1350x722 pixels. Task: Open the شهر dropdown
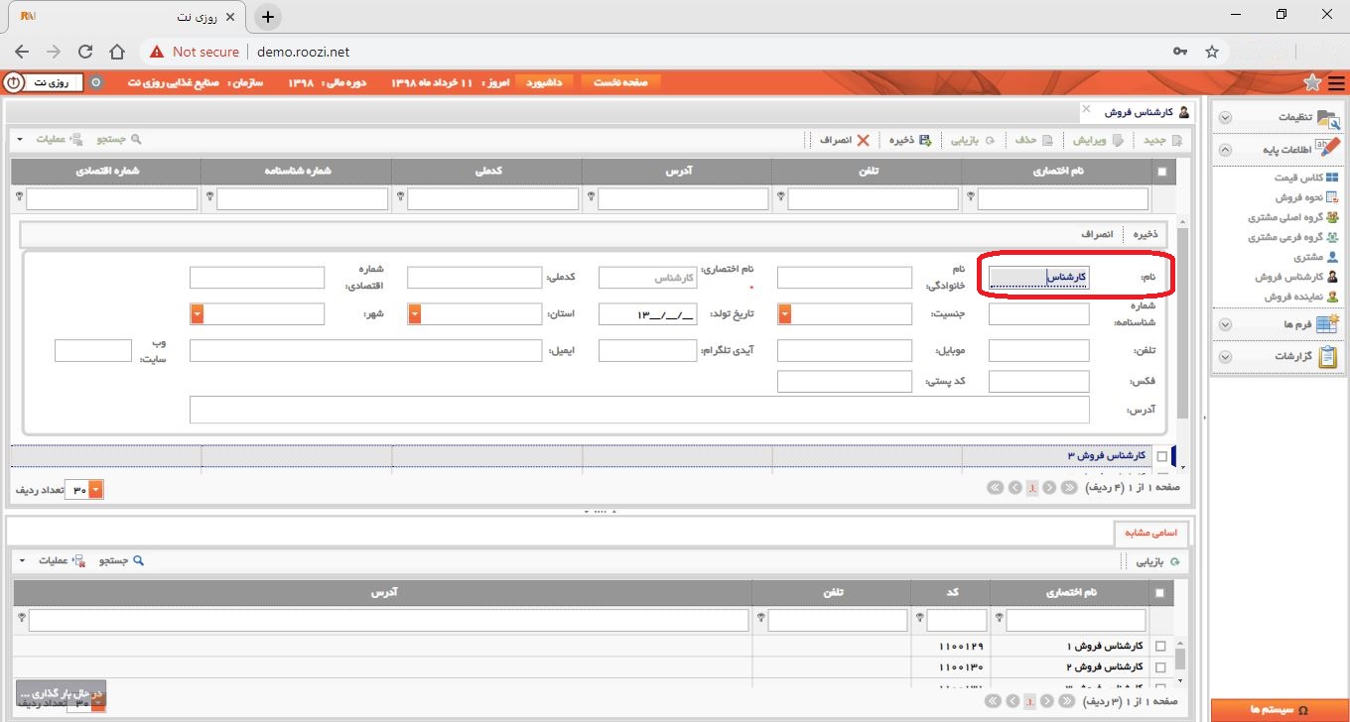click(x=197, y=314)
